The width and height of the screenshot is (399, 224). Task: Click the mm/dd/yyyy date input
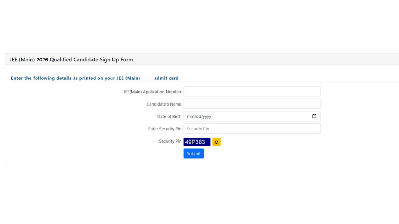pos(234,116)
